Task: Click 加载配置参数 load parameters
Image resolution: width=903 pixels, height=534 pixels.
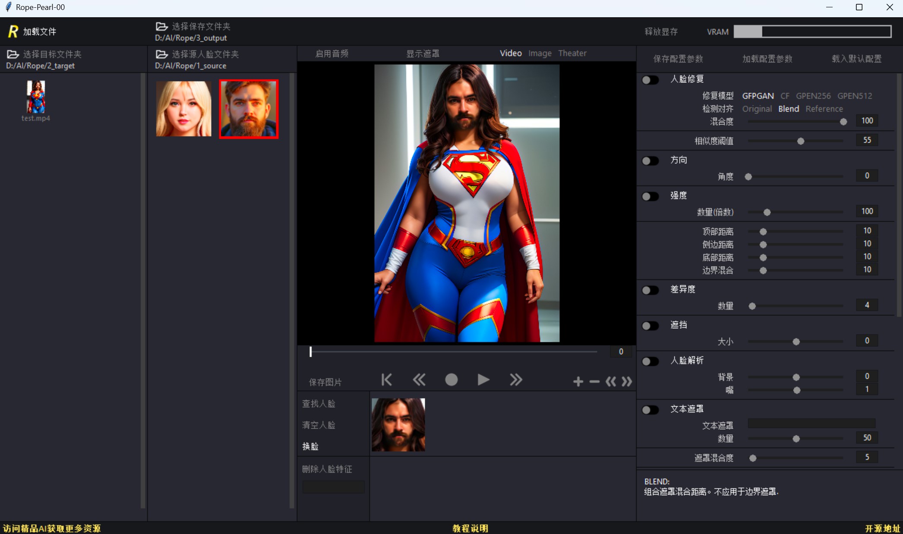Action: 767,59
